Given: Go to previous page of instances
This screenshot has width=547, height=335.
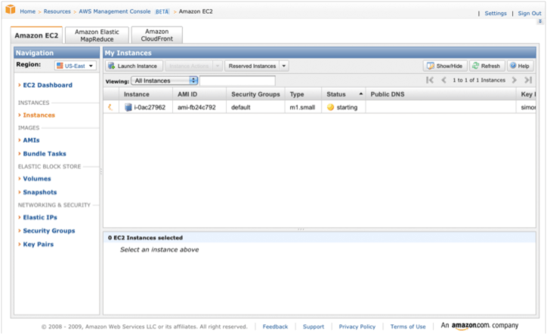Looking at the screenshot, I should [x=443, y=80].
